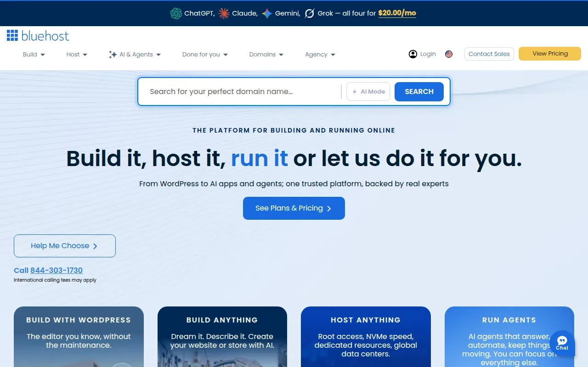
Task: Click the Gemini sparkle icon in banner
Action: (x=267, y=13)
